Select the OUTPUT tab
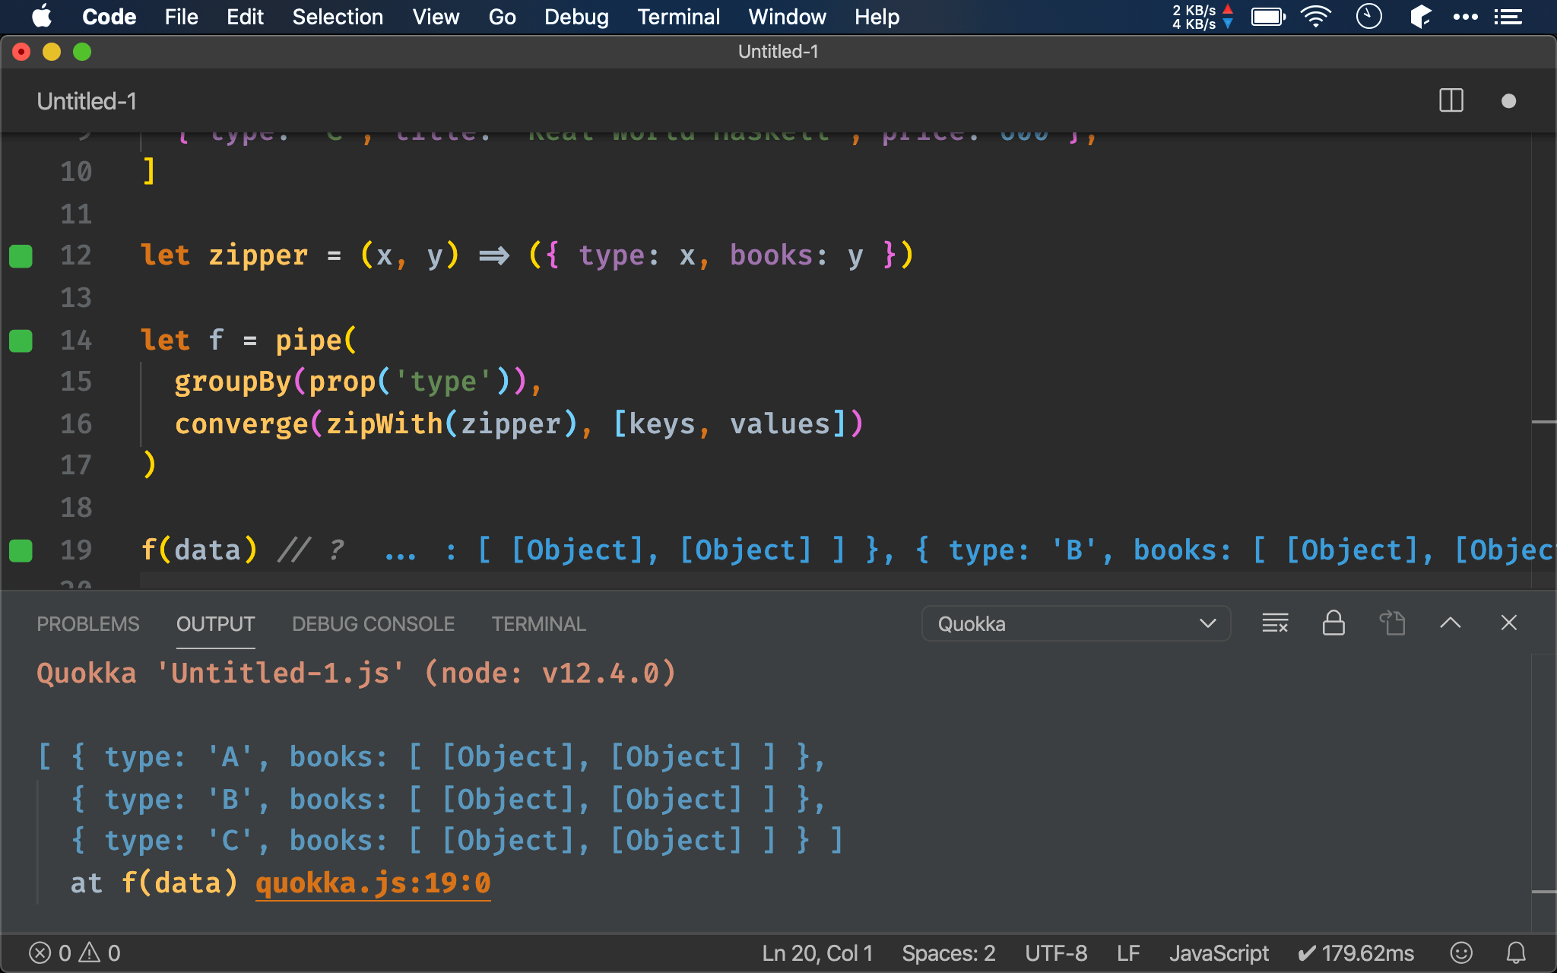 215,624
